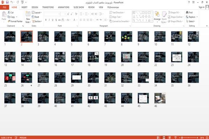Click the Find binoculars button

tap(189, 13)
